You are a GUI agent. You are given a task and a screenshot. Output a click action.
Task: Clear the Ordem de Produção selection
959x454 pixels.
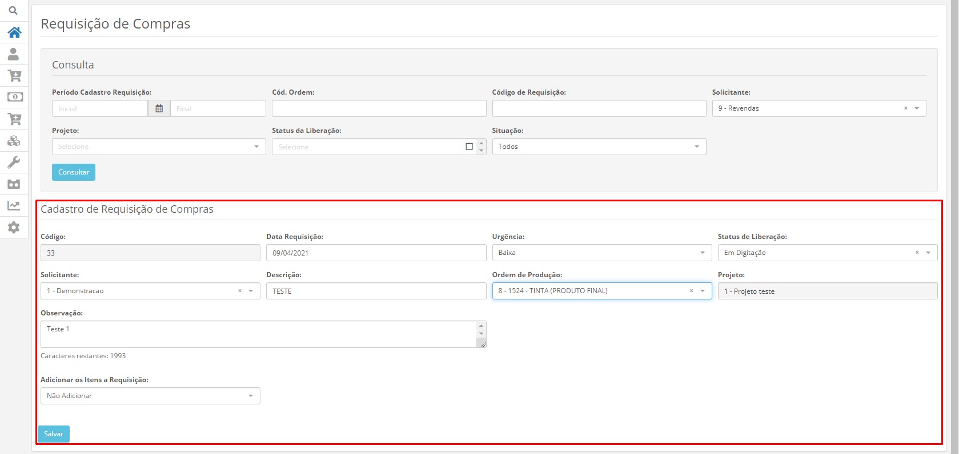[x=691, y=291]
